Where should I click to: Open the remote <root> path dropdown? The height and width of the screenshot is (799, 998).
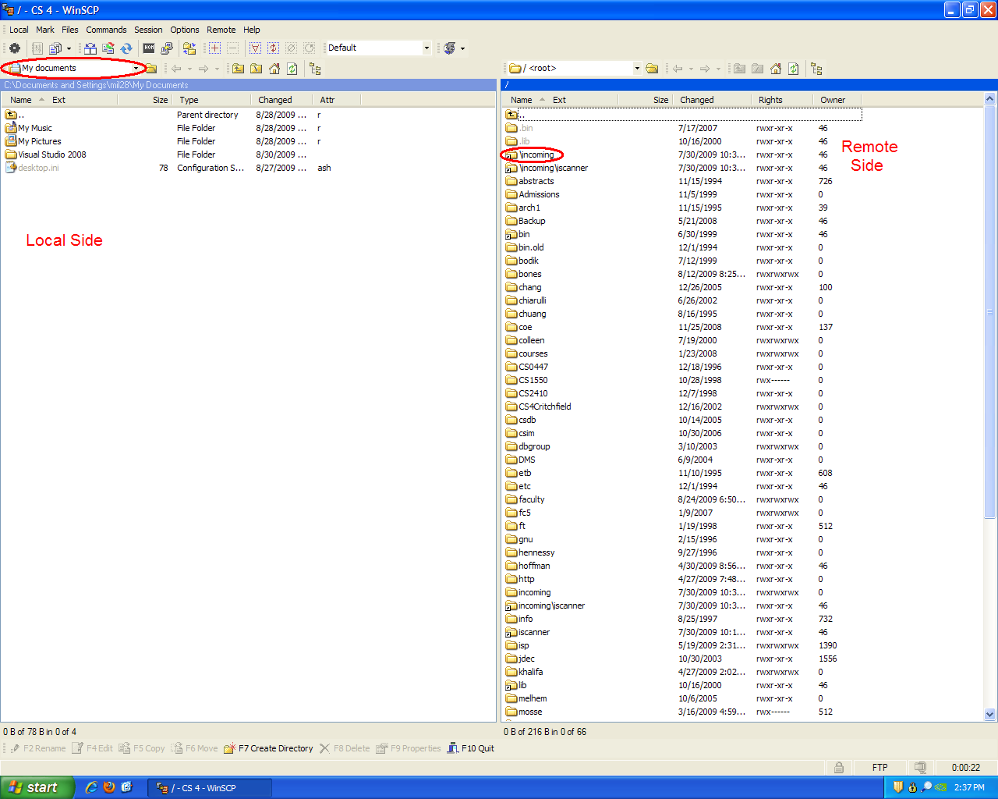pos(637,69)
